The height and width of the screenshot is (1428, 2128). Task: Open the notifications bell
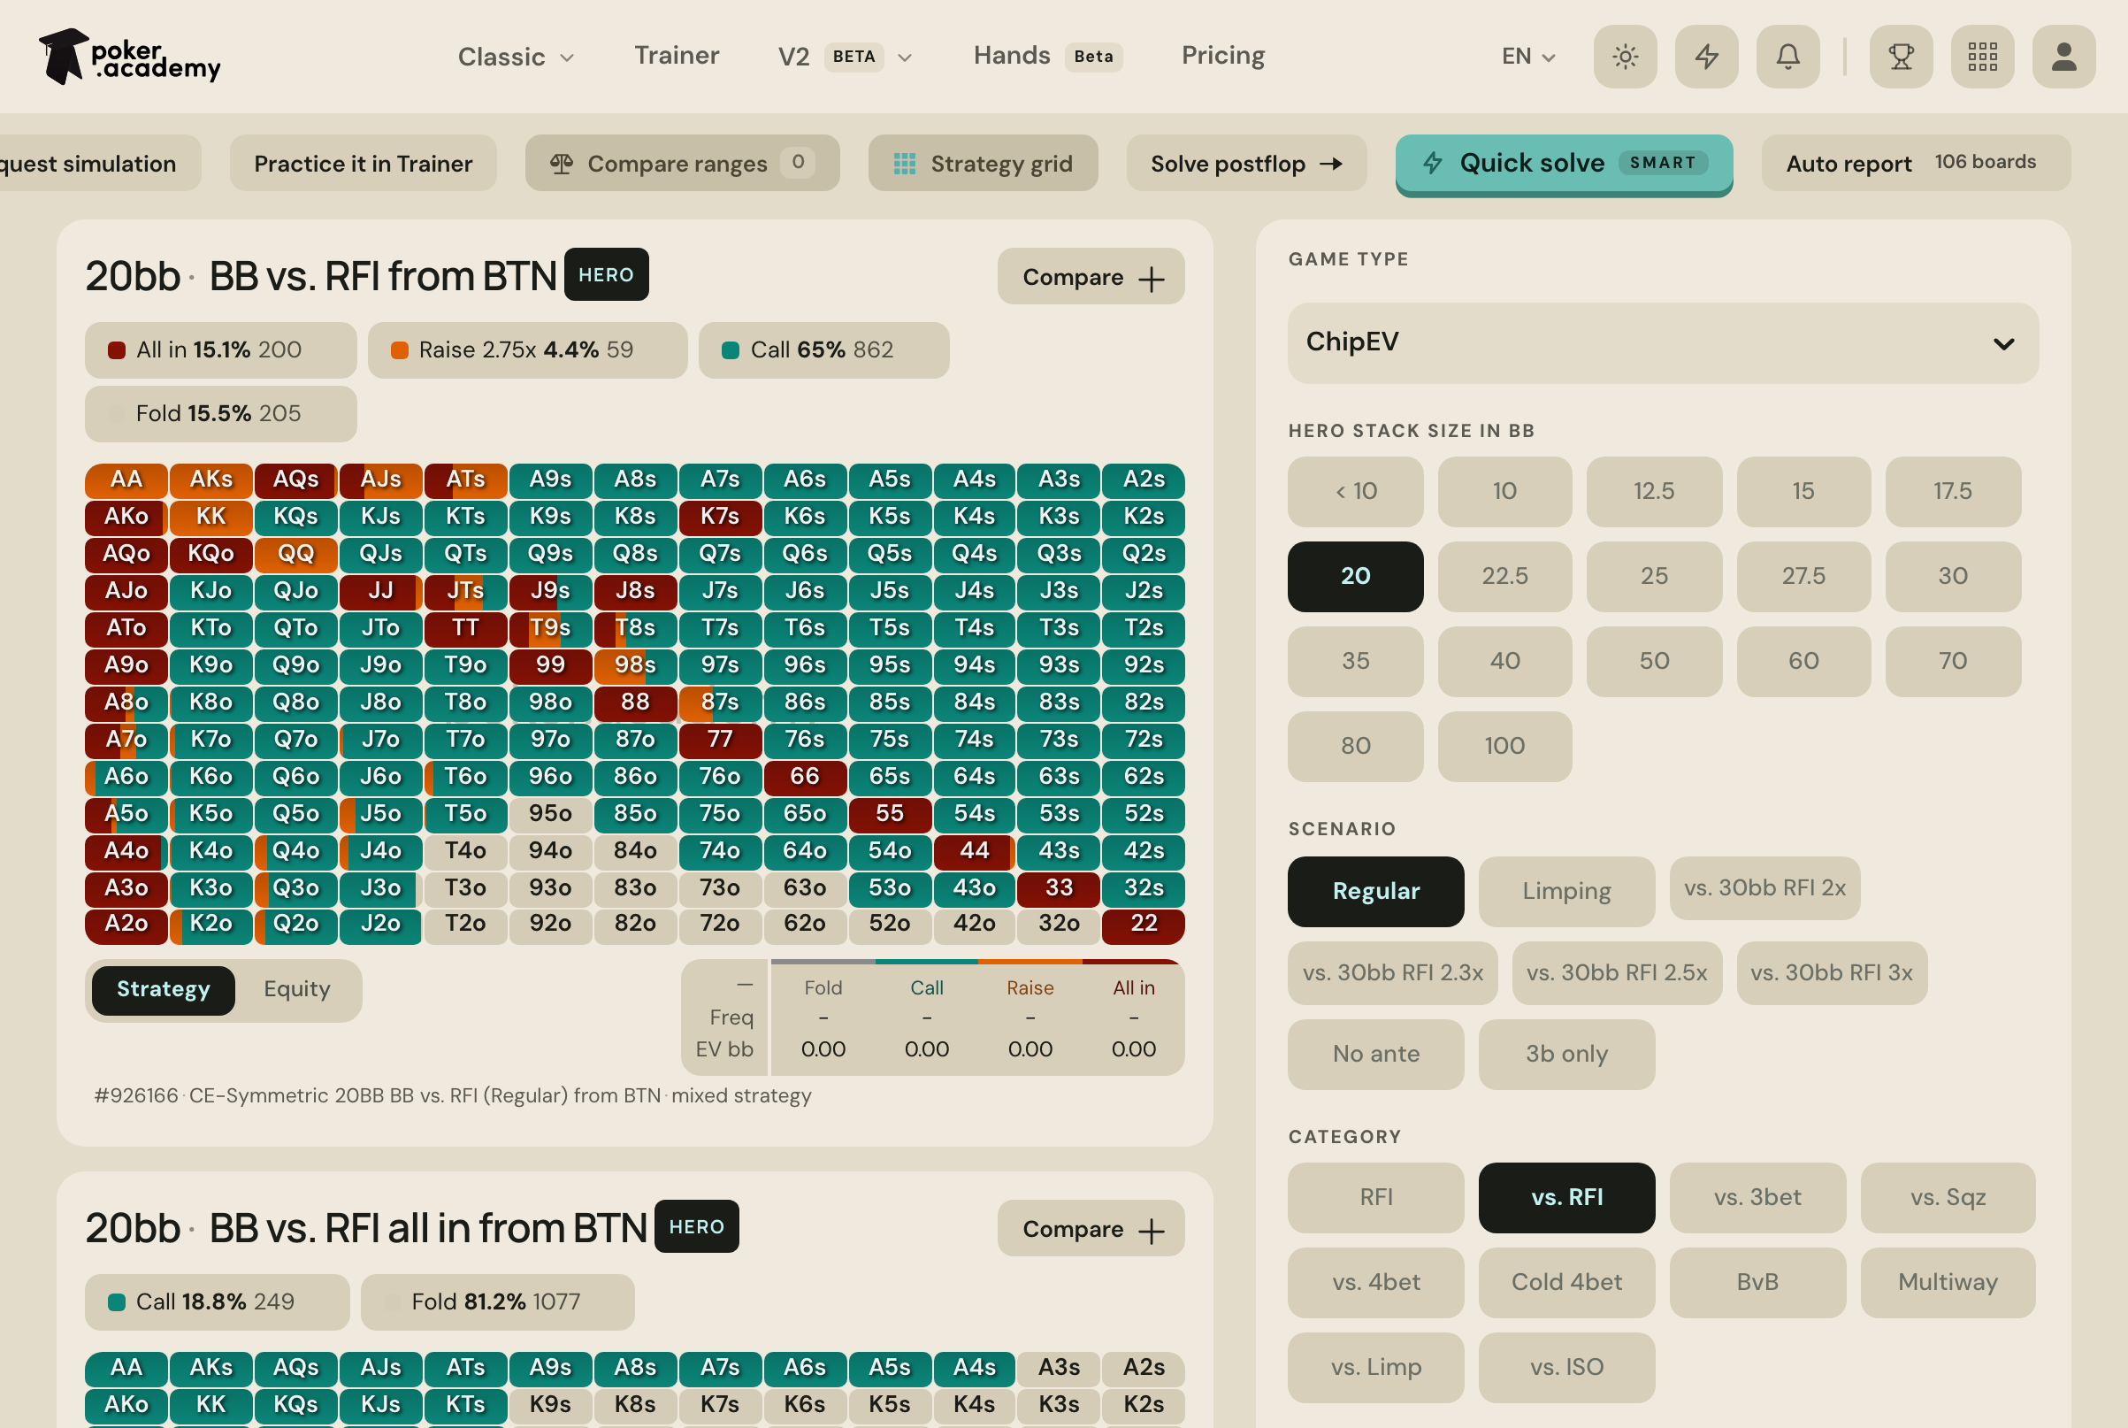[x=1787, y=57]
